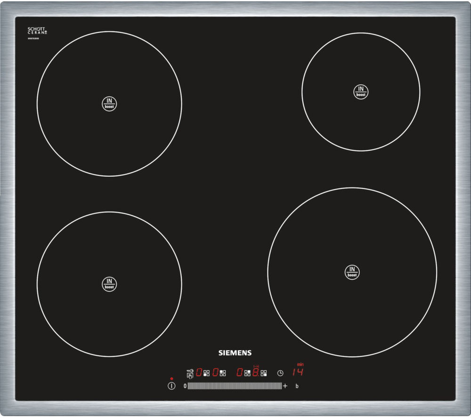Viewport: 471px width, 418px height.
Task: Select the rear right zone selector icon
Action: [x=248, y=373]
